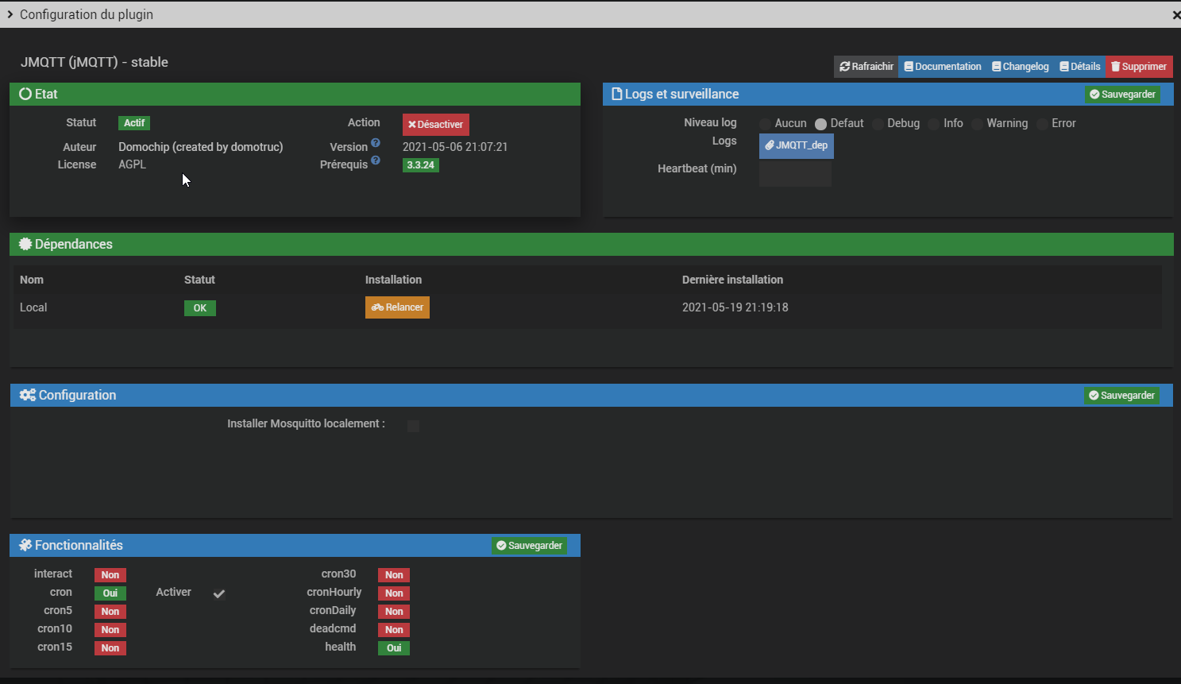Select the Aucun log level

coord(766,124)
